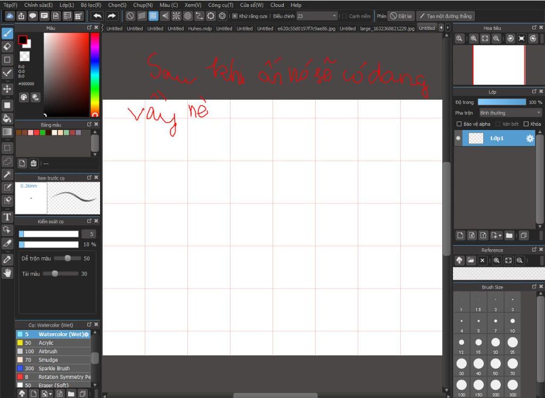Enable the Khóa lock checkbox

[x=526, y=124]
